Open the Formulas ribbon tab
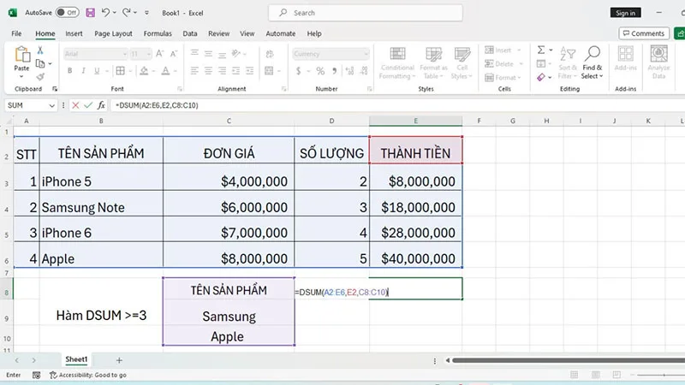685x385 pixels. tap(158, 33)
